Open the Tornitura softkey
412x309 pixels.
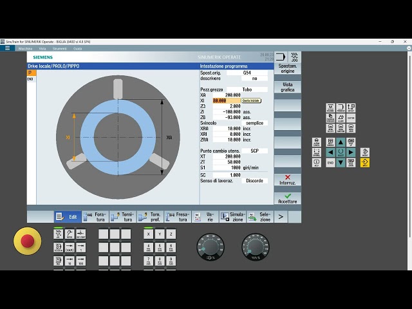pyautogui.click(x=123, y=217)
